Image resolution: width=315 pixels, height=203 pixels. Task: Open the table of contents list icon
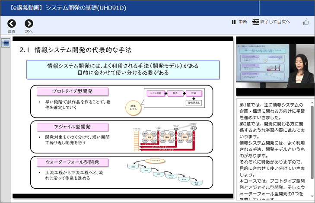pos(6,43)
